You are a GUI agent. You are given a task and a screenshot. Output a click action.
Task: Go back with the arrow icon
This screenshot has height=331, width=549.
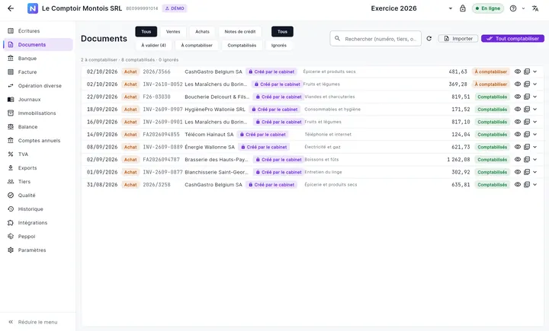[x=11, y=8]
